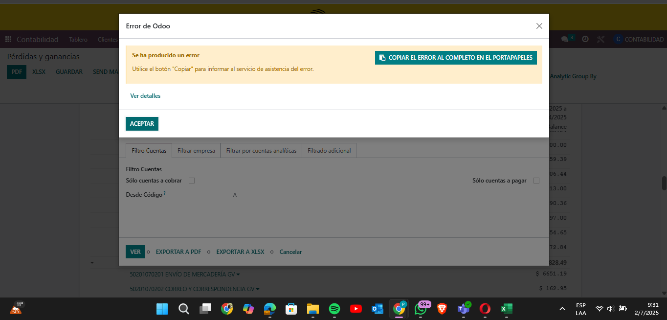The height and width of the screenshot is (320, 667).
Task: Open the debug tools wrench icon
Action: coord(601,39)
